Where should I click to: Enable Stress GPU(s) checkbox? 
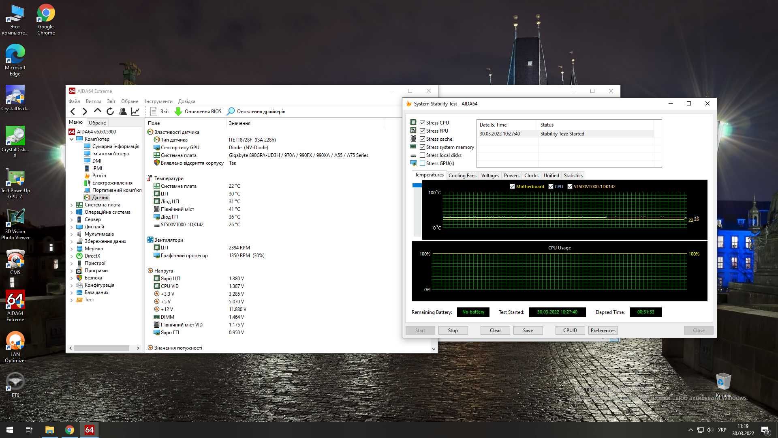423,163
